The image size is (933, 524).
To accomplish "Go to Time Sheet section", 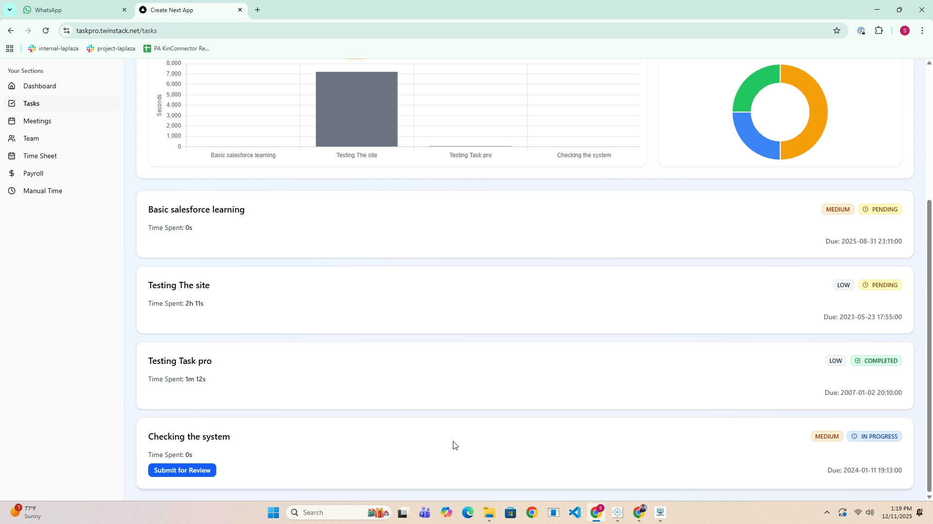I will point(40,156).
